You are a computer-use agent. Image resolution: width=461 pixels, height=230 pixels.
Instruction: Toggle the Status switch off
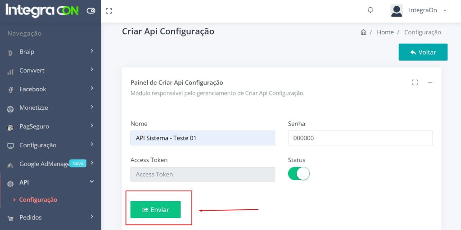coord(299,174)
